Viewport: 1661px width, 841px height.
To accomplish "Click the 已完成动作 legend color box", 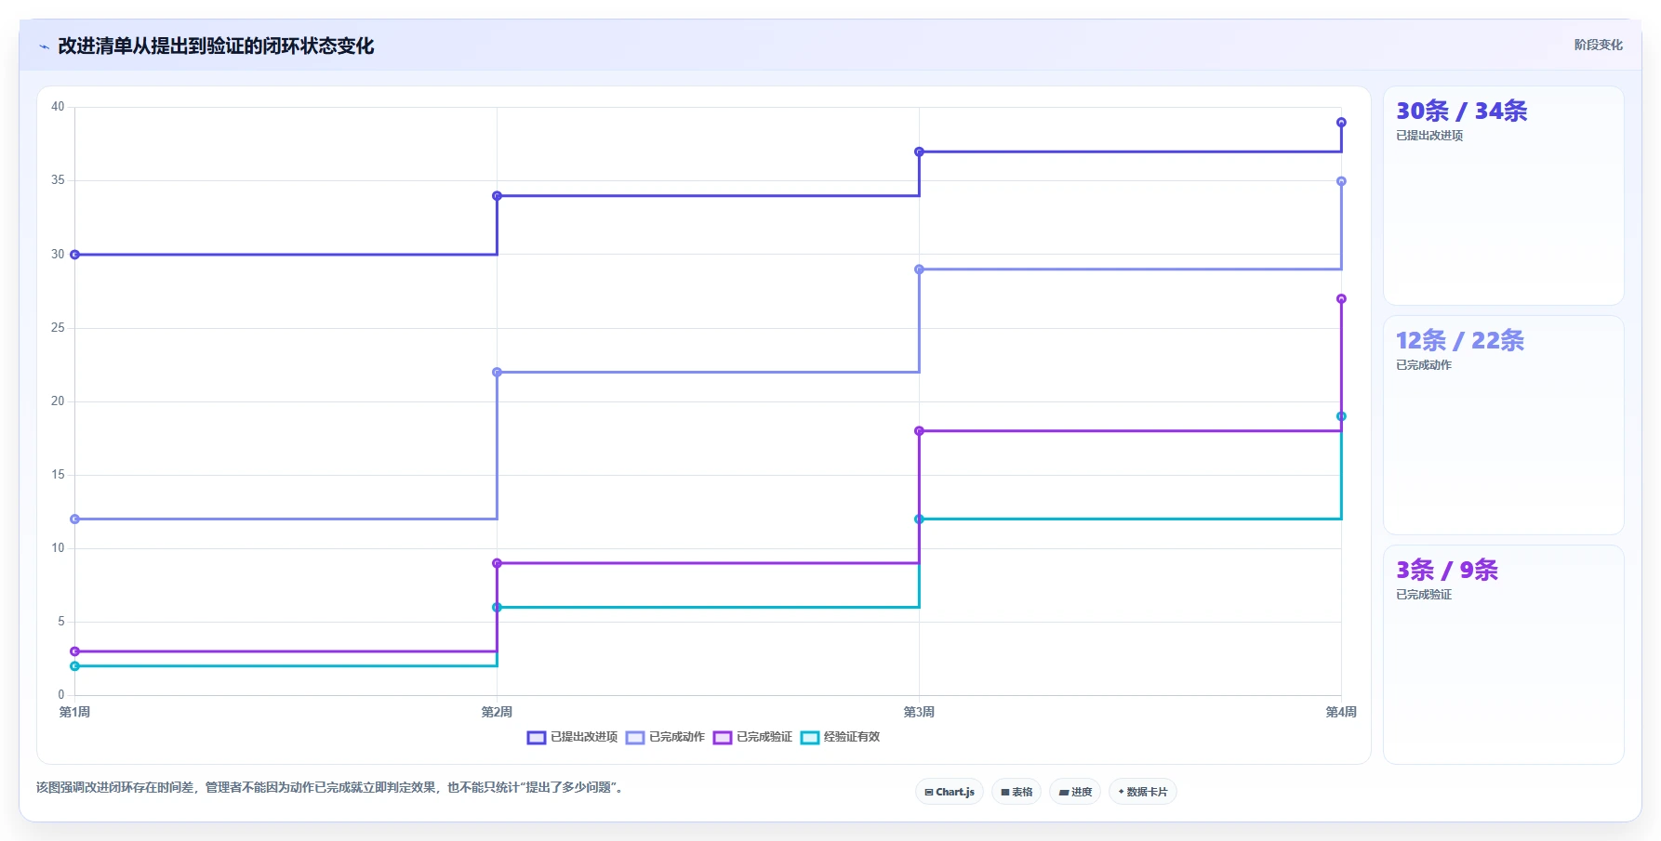I will tap(635, 738).
